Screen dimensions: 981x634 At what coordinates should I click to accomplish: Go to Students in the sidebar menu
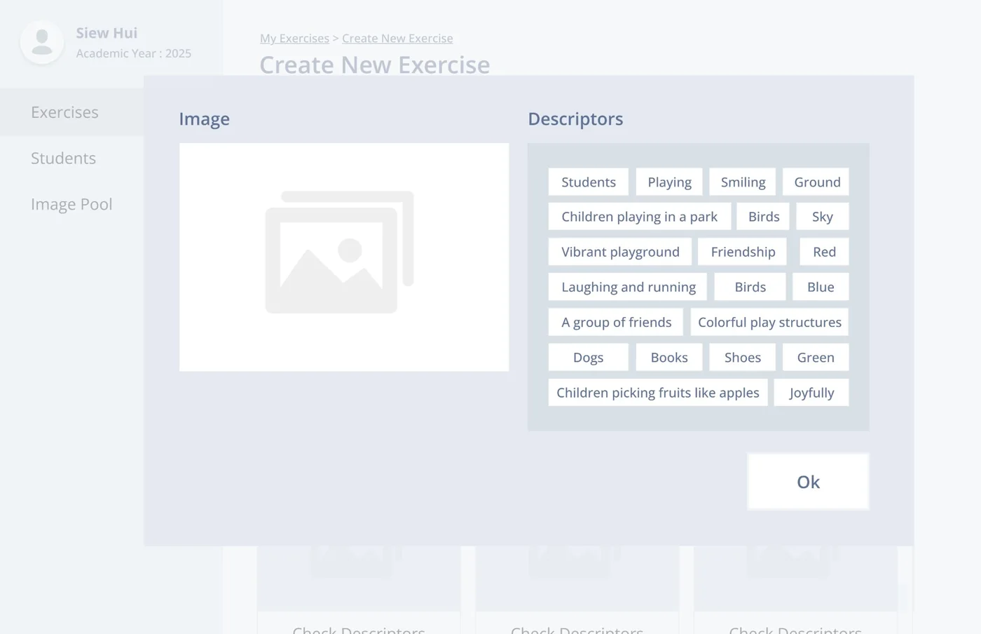coord(63,158)
